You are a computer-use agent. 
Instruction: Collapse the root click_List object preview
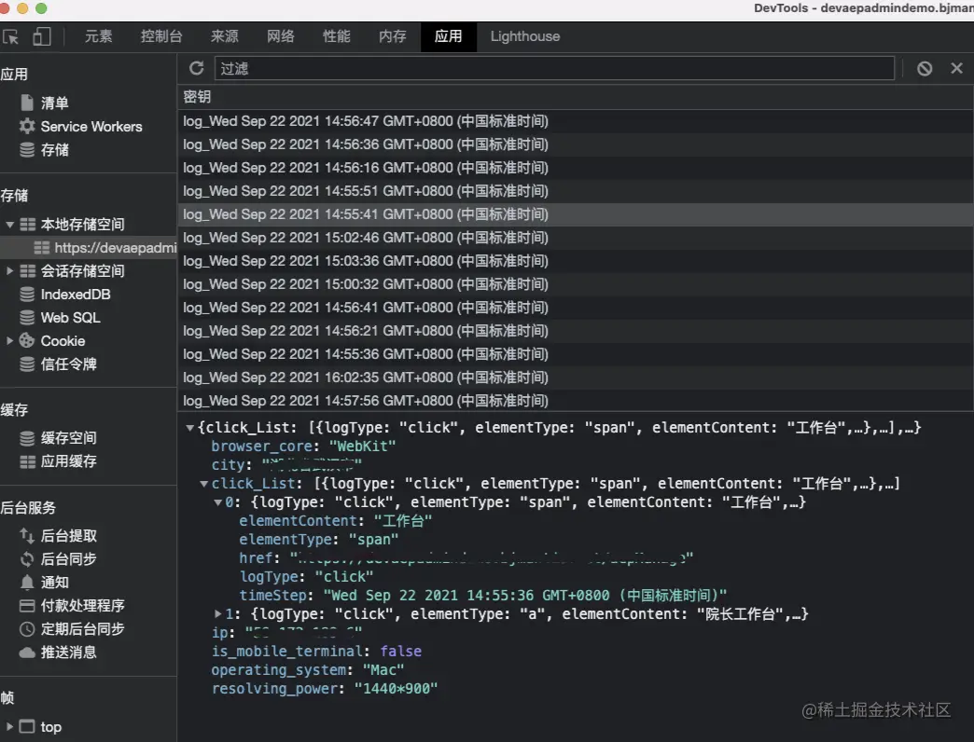[x=190, y=428]
